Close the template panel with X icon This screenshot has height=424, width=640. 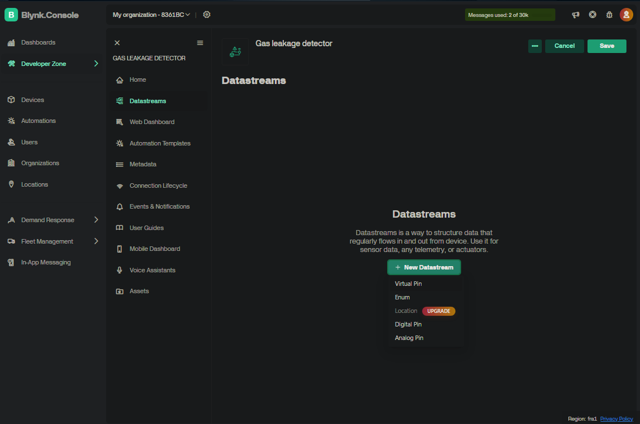(117, 43)
